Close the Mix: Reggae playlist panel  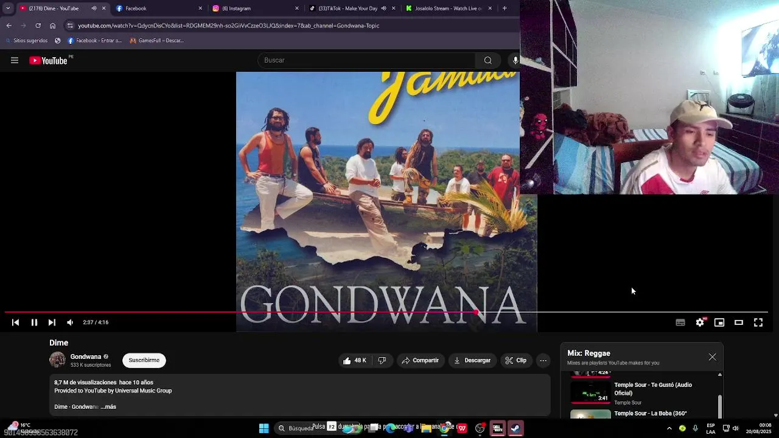(x=713, y=357)
